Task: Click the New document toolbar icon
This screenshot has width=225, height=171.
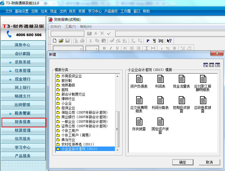Action: point(54,41)
